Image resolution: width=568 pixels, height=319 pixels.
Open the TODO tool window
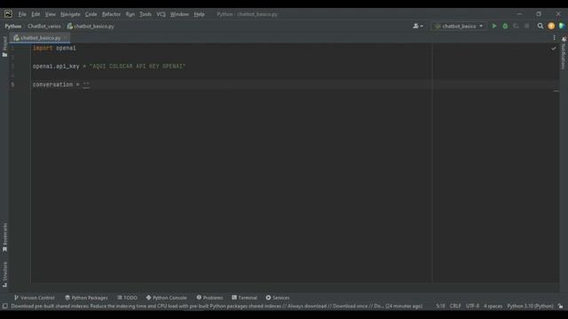(x=127, y=298)
